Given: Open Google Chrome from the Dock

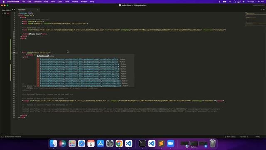Looking at the screenshot, I should pyautogui.click(x=119, y=143).
